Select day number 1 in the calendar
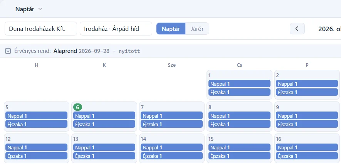This screenshot has width=341, height=164. (210, 75)
